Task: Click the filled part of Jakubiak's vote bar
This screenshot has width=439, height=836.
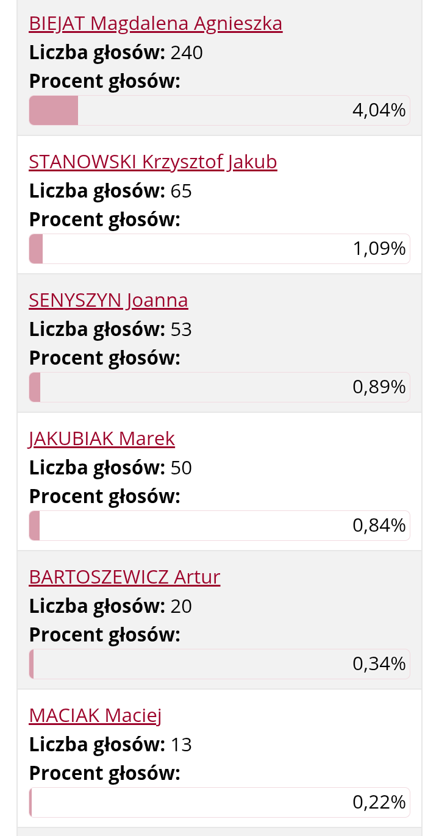Action: coord(34,526)
